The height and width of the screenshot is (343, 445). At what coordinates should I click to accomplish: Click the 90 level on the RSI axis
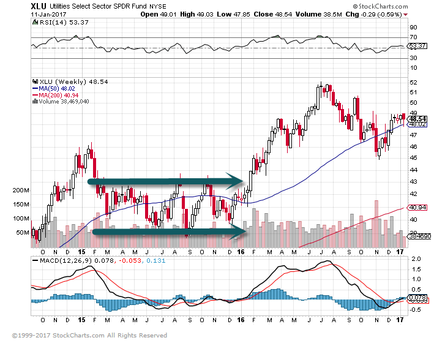click(x=413, y=28)
